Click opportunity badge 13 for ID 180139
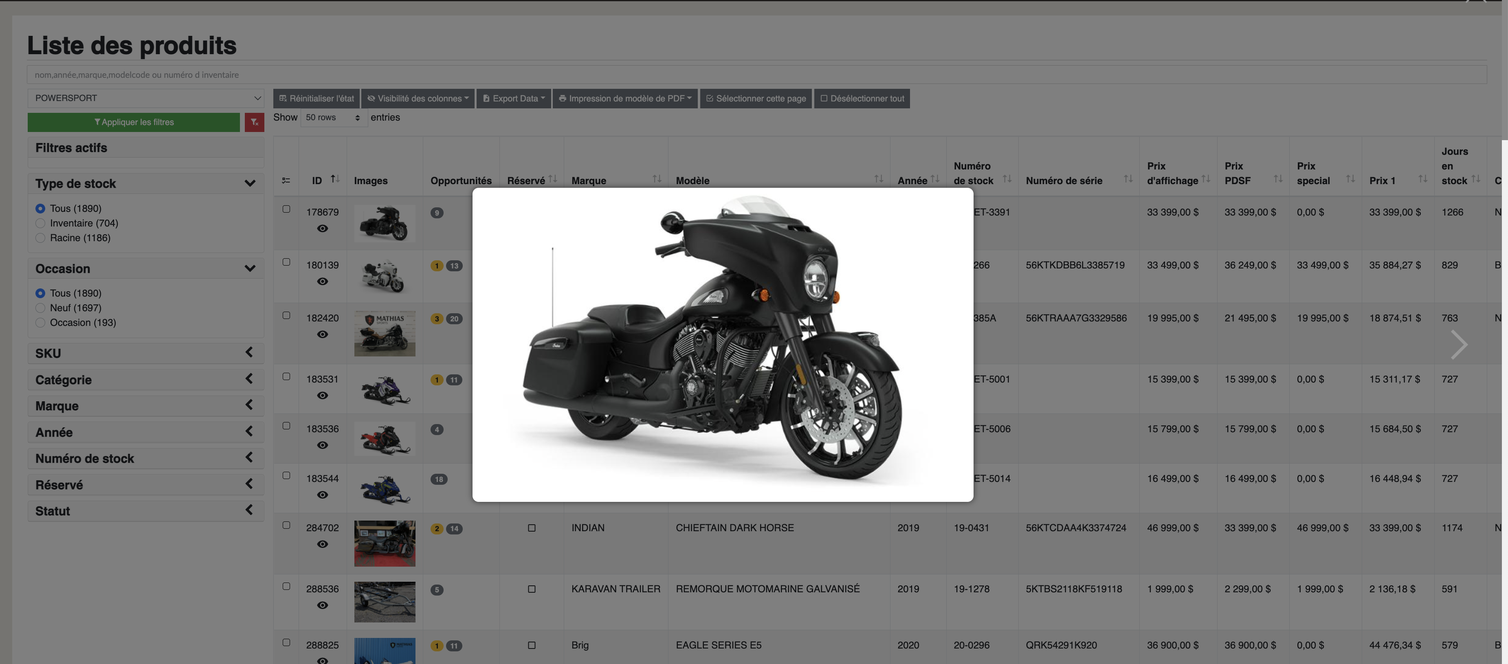1508x664 pixels. tap(454, 266)
